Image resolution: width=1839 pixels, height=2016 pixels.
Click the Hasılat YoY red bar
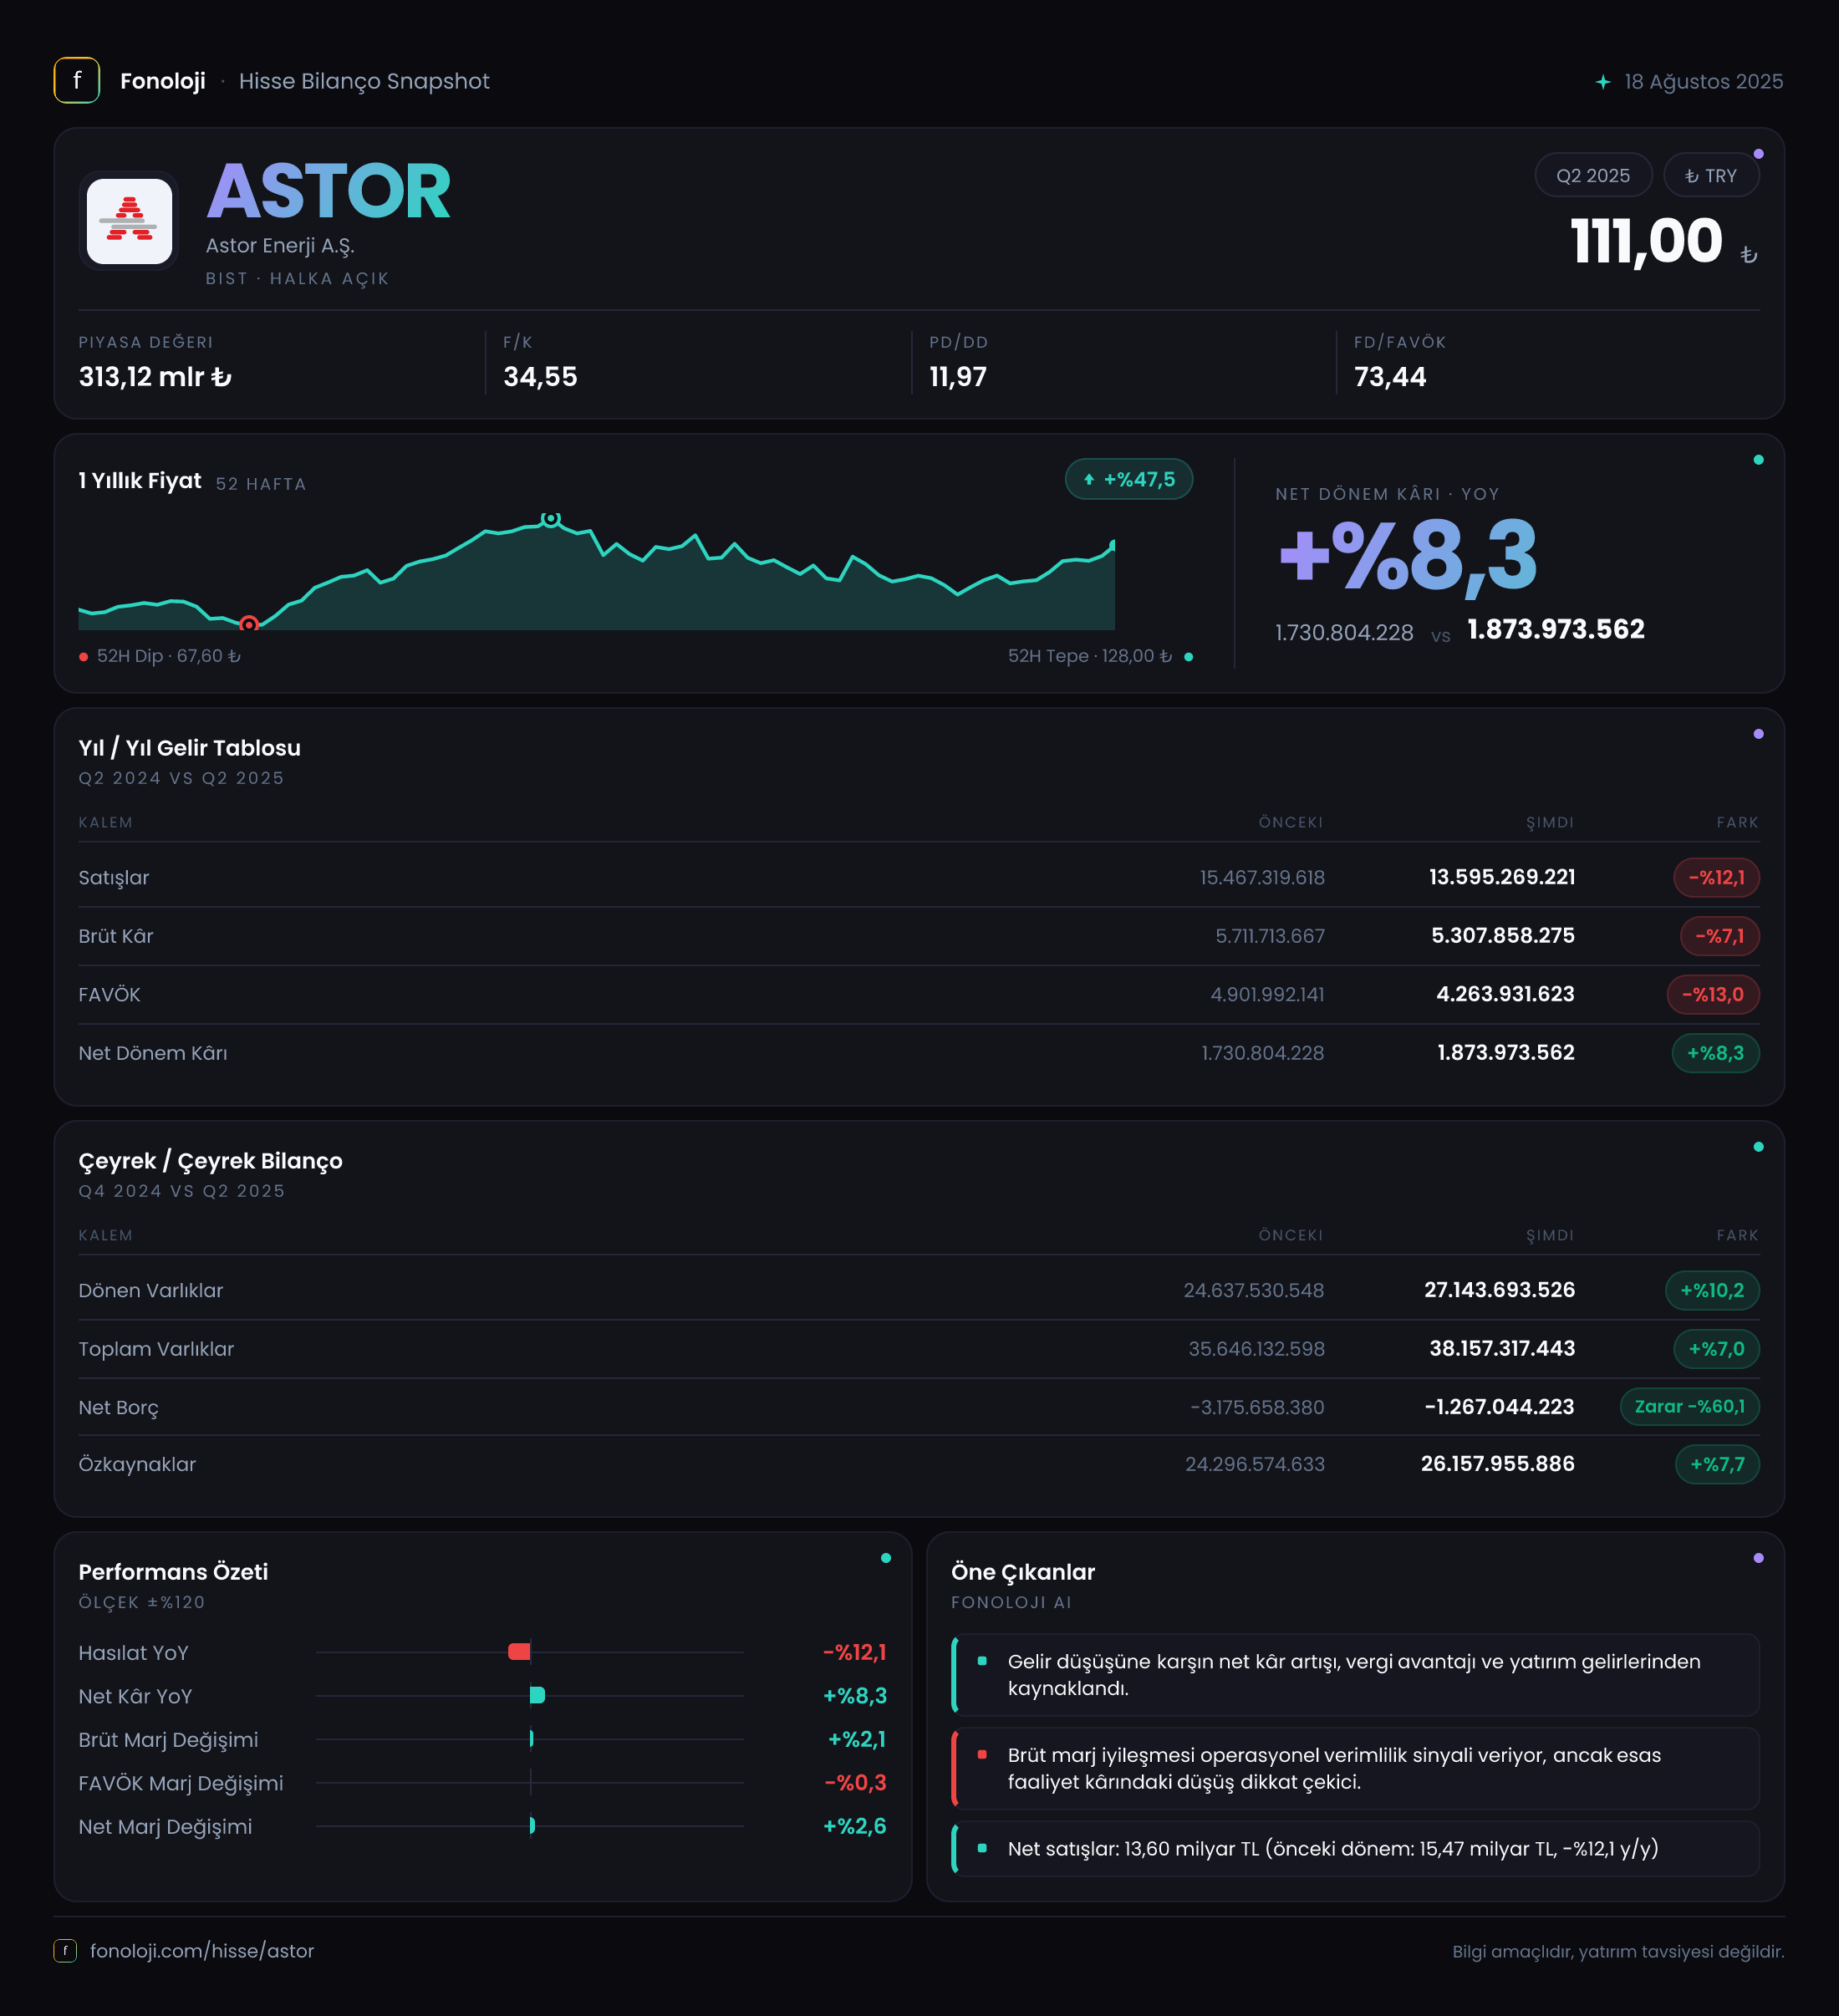tap(519, 1652)
